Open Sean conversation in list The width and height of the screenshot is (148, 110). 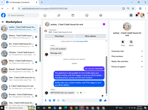click(x=19, y=79)
